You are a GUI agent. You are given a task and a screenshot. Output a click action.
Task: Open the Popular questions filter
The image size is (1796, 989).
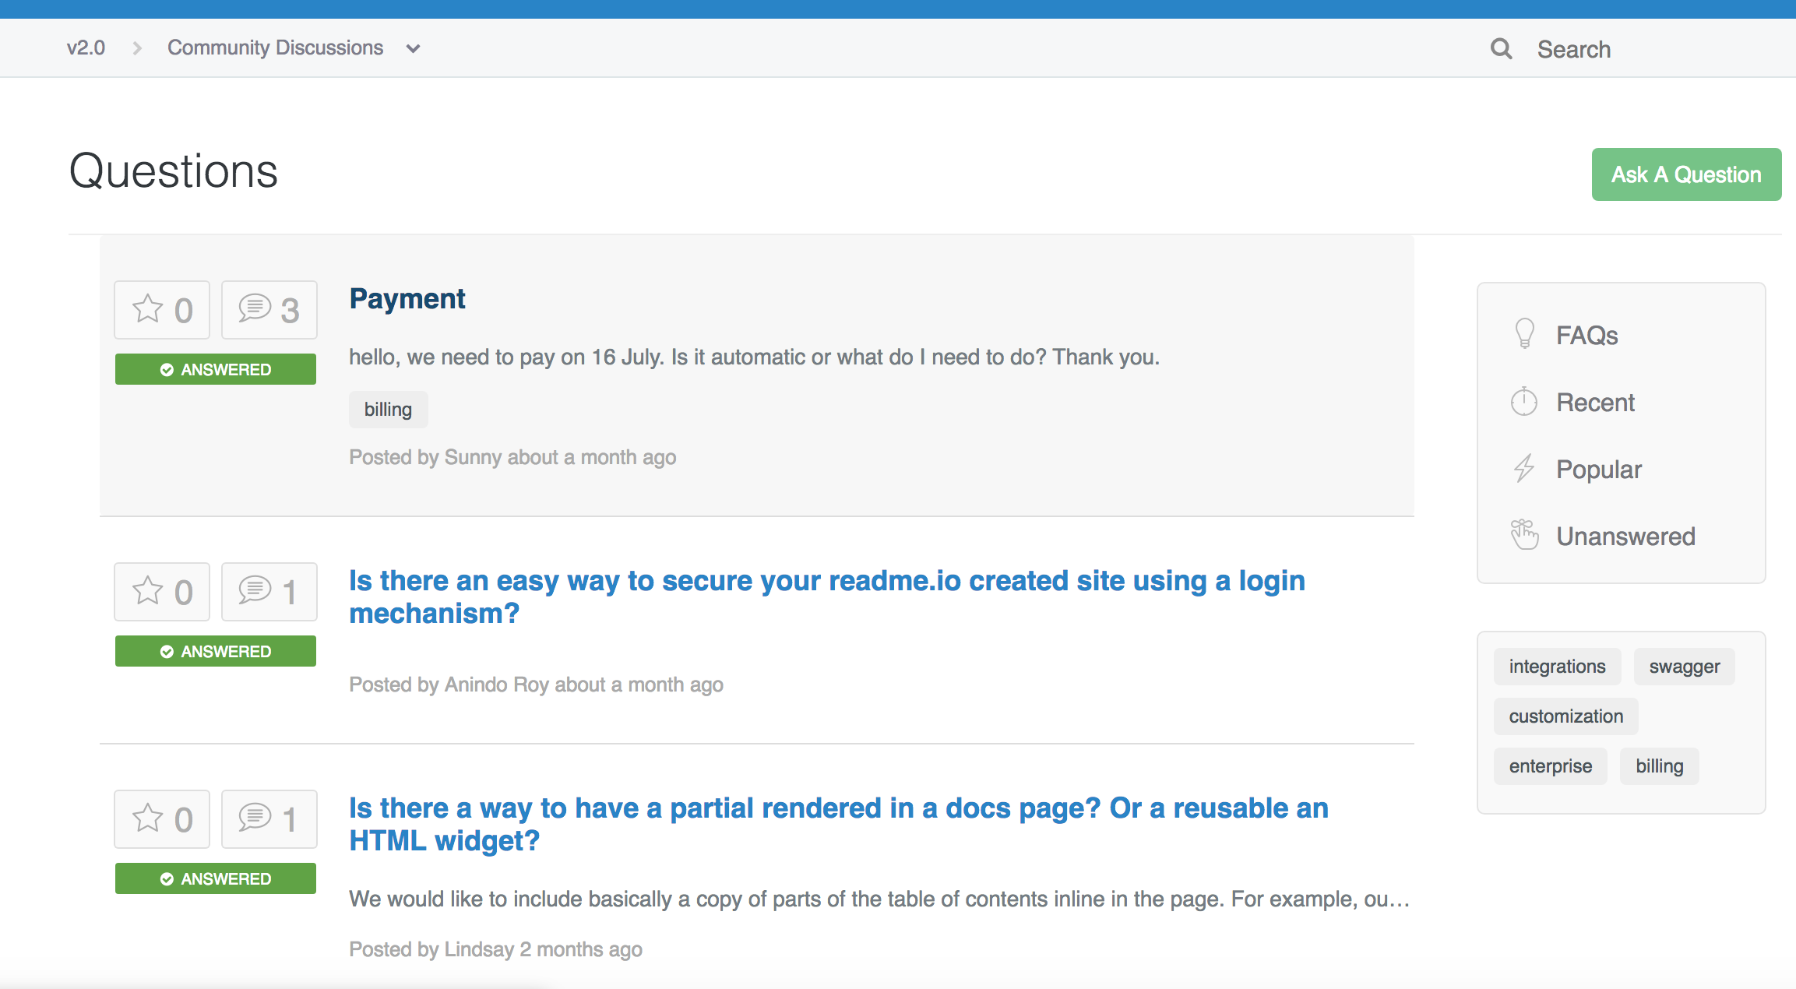click(1598, 470)
